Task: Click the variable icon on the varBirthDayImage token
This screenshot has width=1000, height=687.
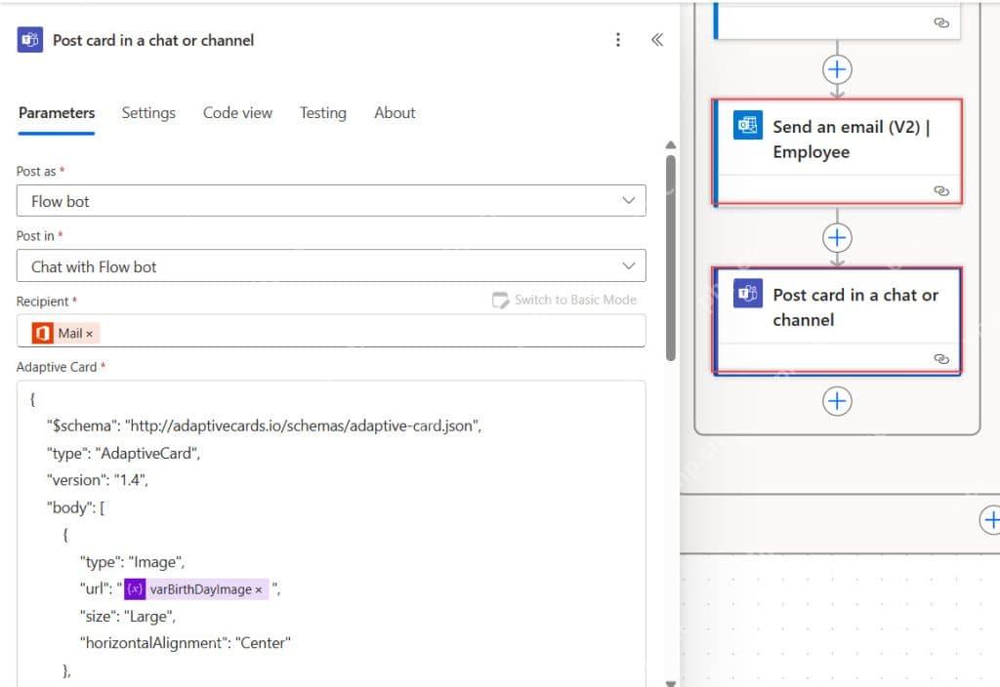Action: pos(135,588)
